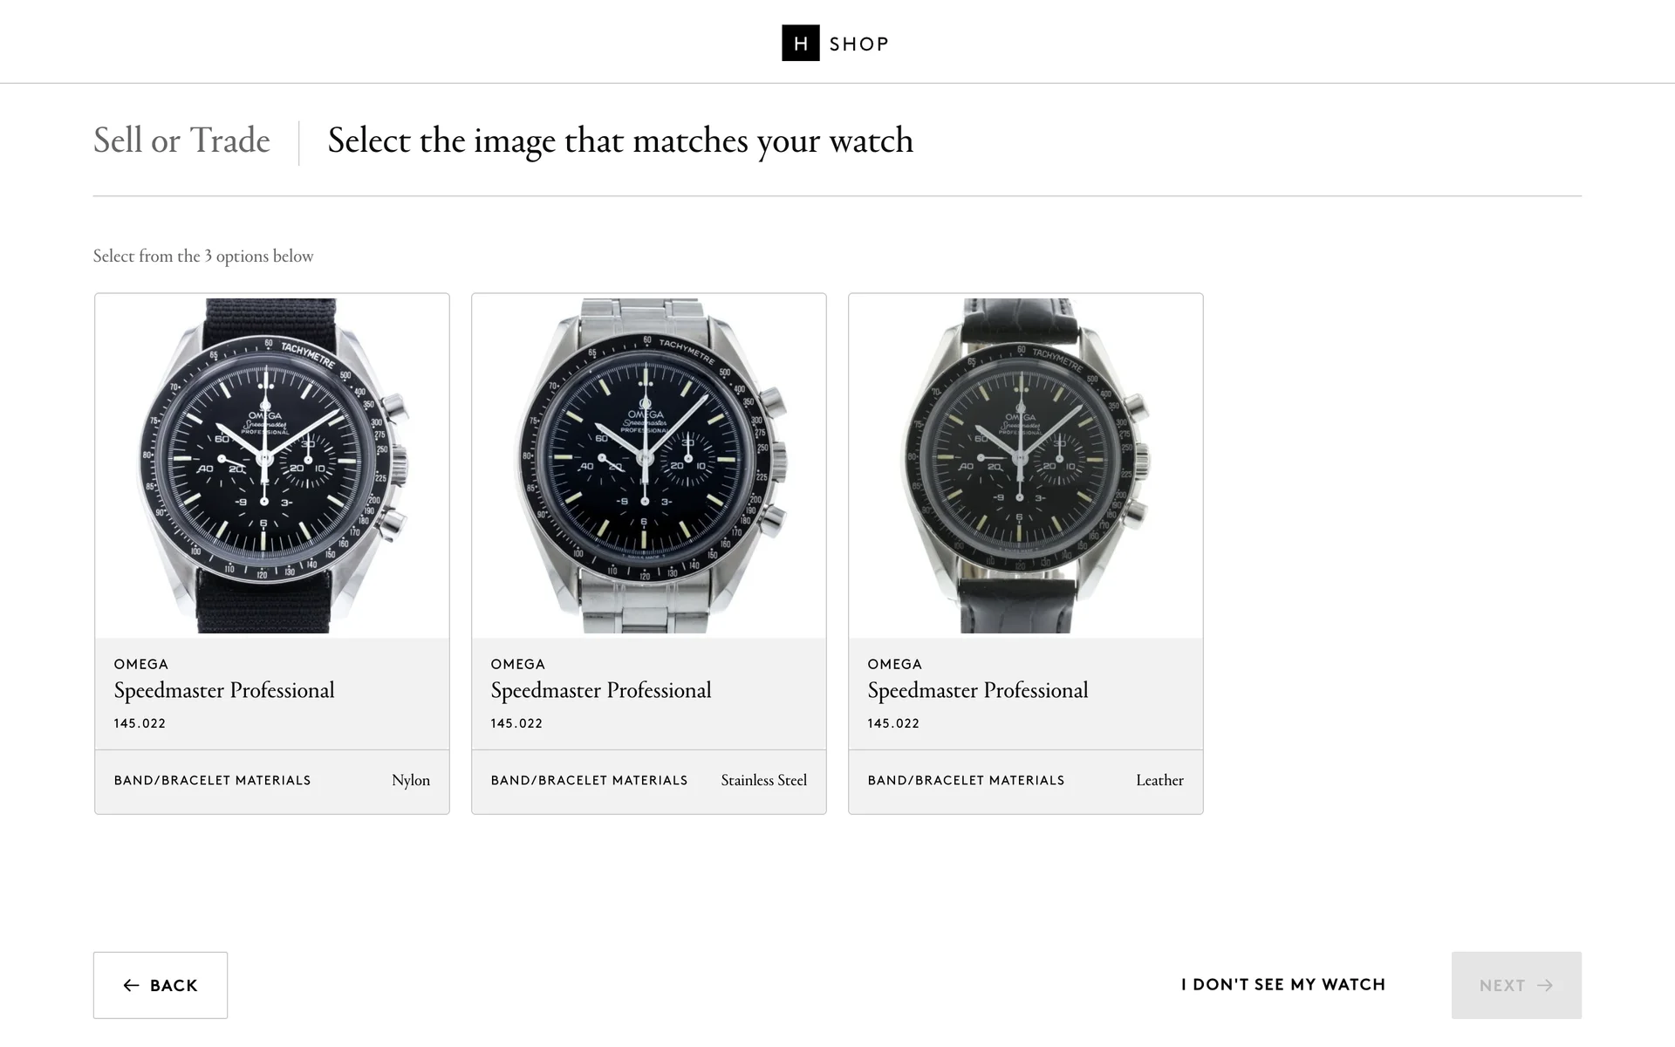1675x1047 pixels.
Task: Select the stainless steel bracelet Speedmaster image
Action: point(649,466)
